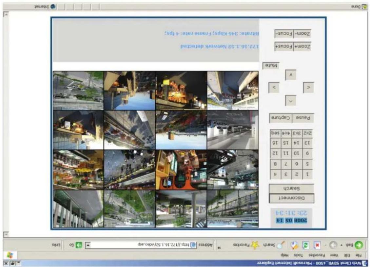Switch to 3x3 grid layout

[297, 133]
